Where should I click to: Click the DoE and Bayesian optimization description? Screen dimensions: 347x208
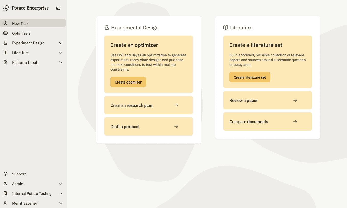point(149,62)
